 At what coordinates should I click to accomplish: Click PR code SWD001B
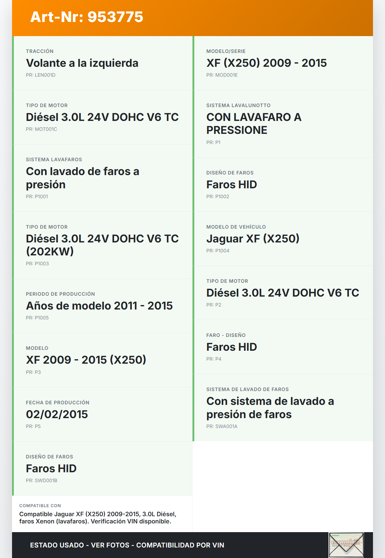[42, 481]
